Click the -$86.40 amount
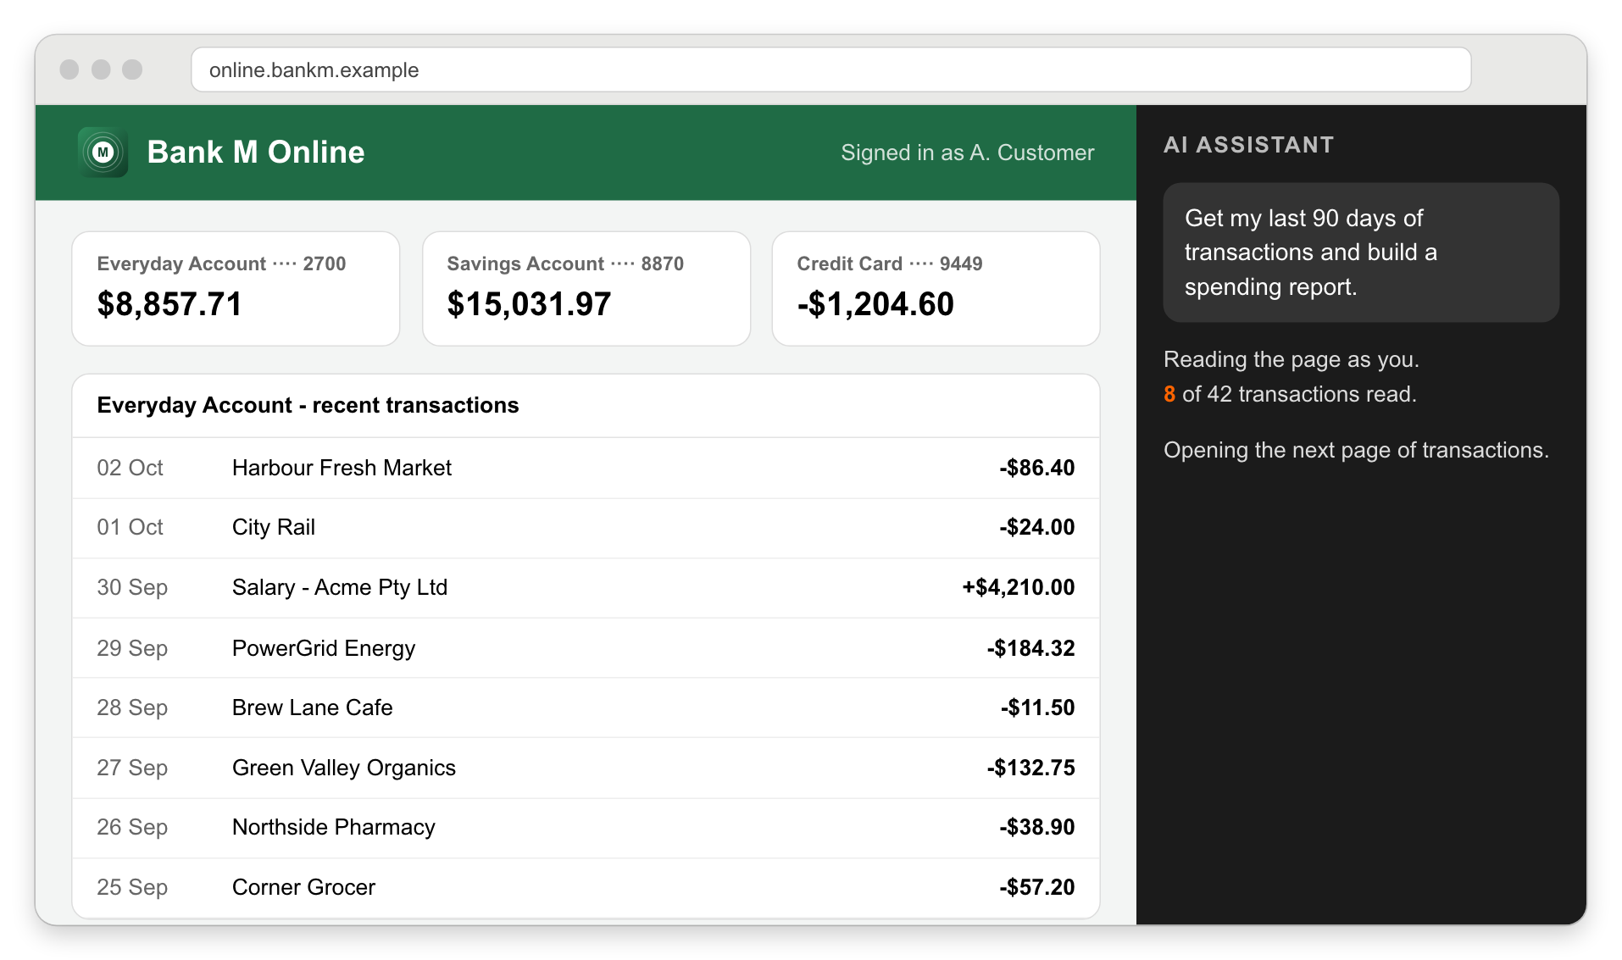Screen dimensions: 1622x960 pyautogui.click(x=1036, y=468)
